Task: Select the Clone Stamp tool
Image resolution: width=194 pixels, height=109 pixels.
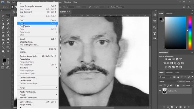Action: click(3, 31)
